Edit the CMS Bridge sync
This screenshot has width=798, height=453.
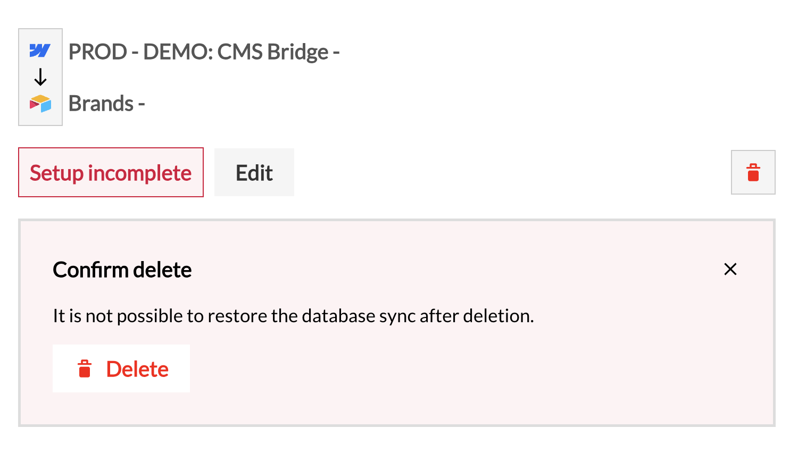tap(254, 172)
